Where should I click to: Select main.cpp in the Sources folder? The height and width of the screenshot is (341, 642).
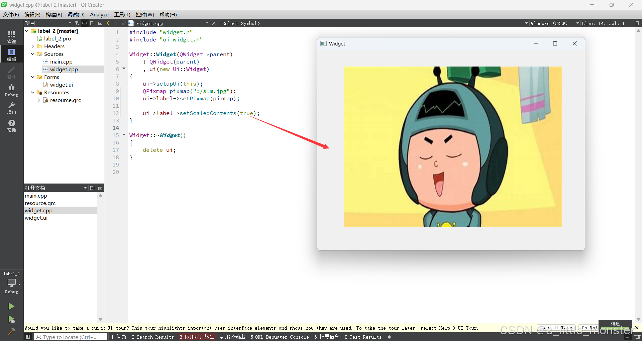coord(61,62)
